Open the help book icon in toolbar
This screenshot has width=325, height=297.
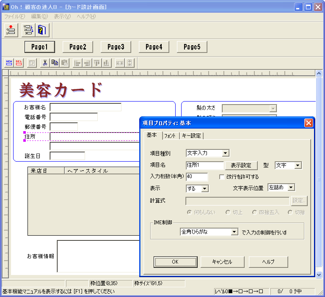pos(42,30)
